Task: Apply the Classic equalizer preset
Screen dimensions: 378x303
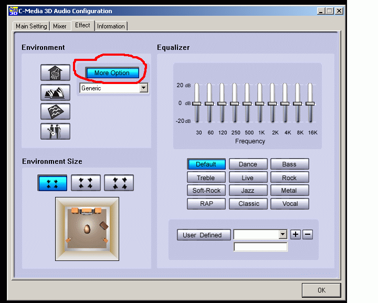Action: tap(248, 204)
